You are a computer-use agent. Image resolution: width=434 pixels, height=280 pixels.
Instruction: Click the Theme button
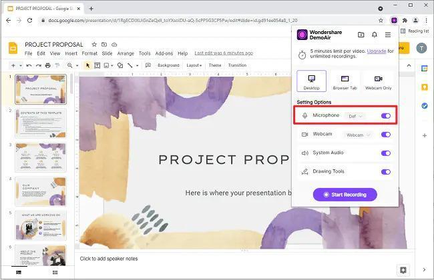point(215,65)
